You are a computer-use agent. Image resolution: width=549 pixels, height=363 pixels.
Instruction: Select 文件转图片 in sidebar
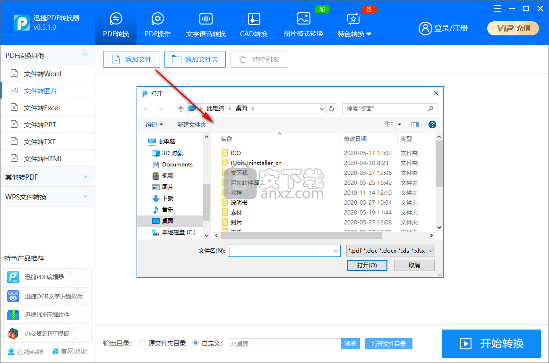[48, 91]
